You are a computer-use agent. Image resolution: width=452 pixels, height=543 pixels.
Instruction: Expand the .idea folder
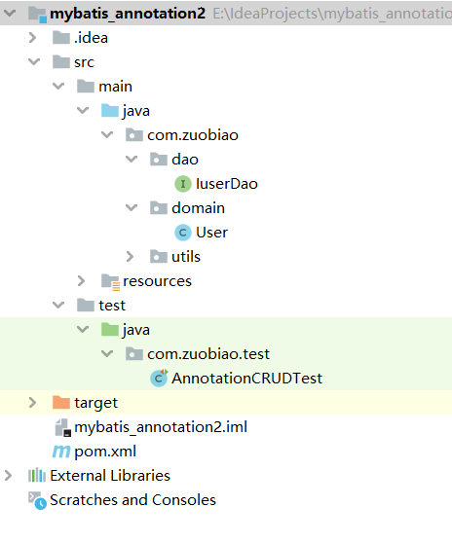coord(32,37)
